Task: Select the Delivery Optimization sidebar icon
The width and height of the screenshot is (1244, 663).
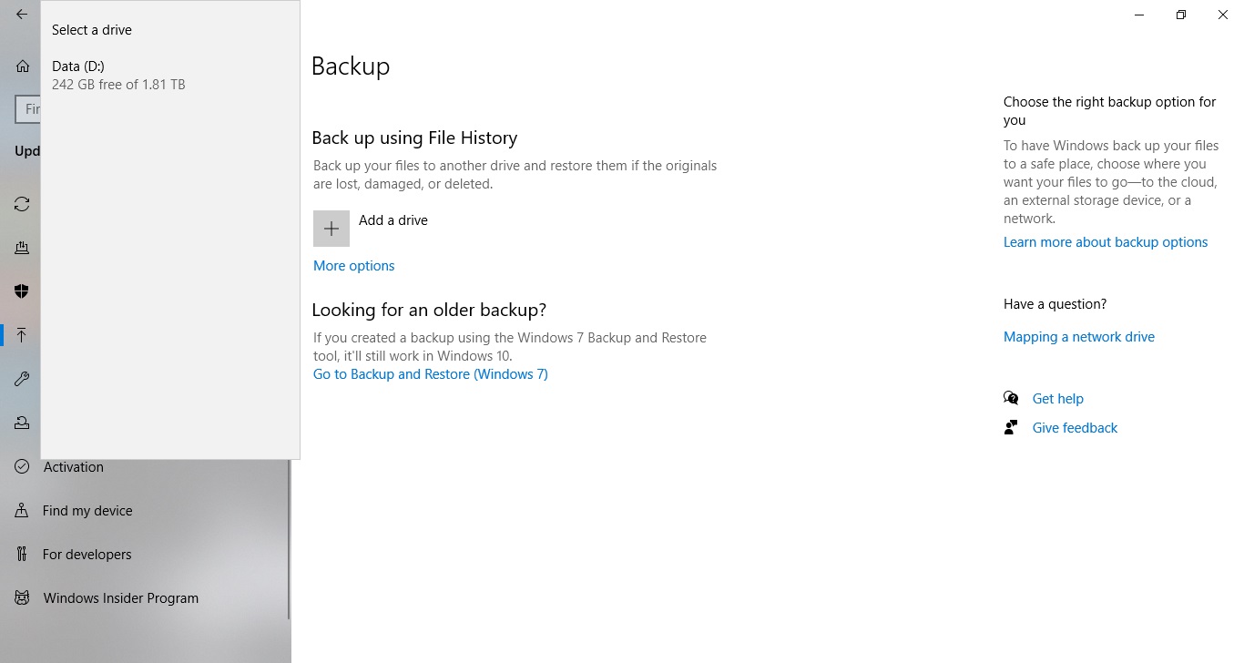Action: point(22,248)
